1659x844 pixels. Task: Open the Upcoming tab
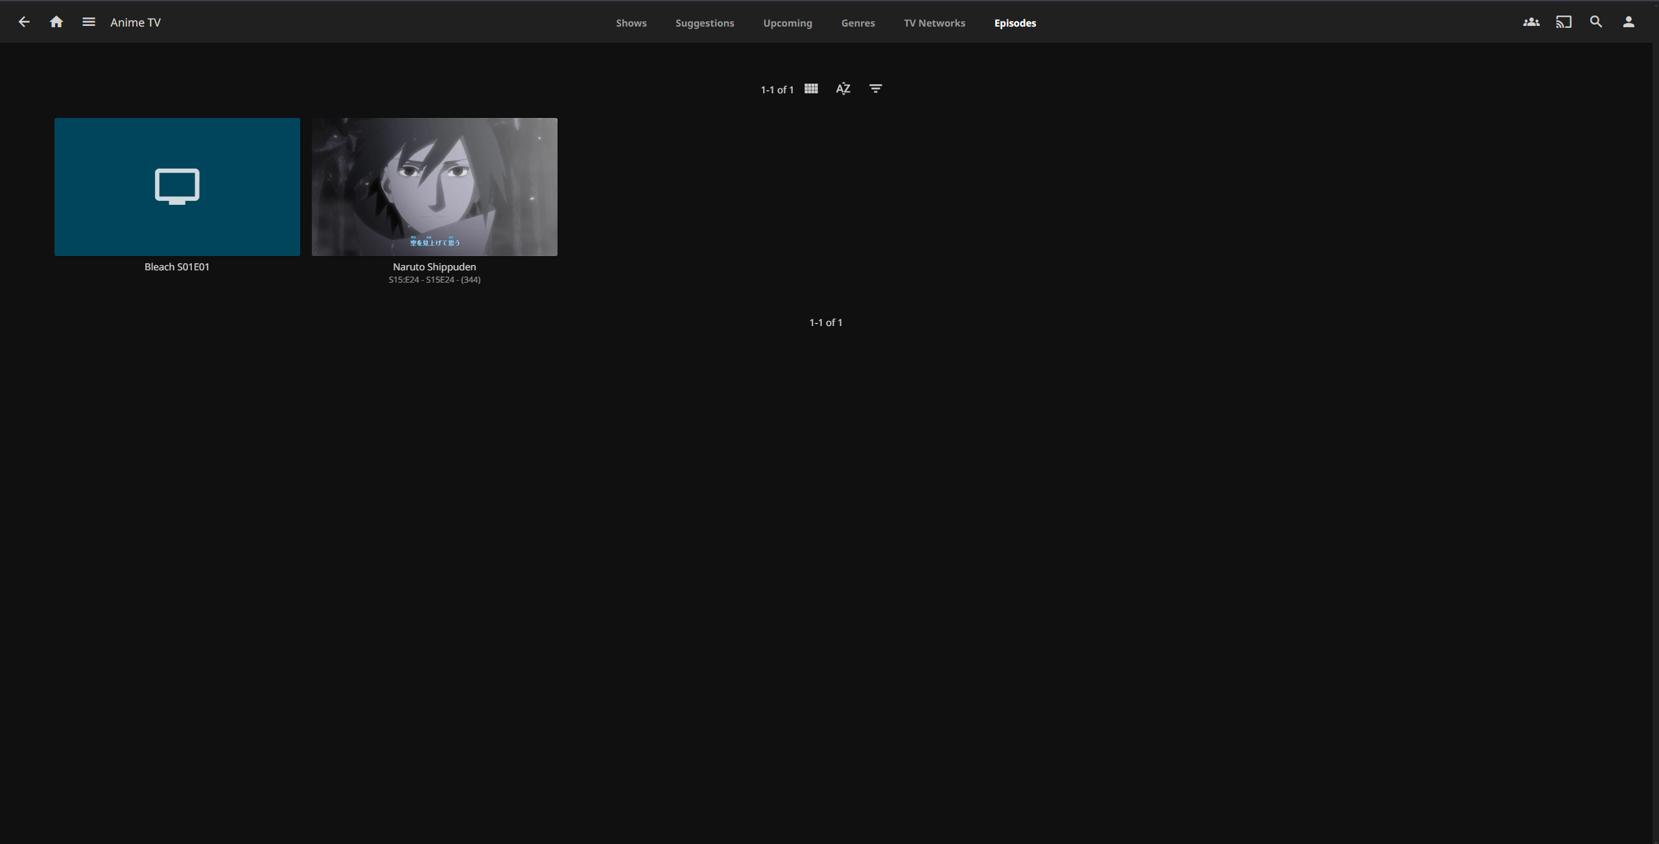tap(787, 23)
